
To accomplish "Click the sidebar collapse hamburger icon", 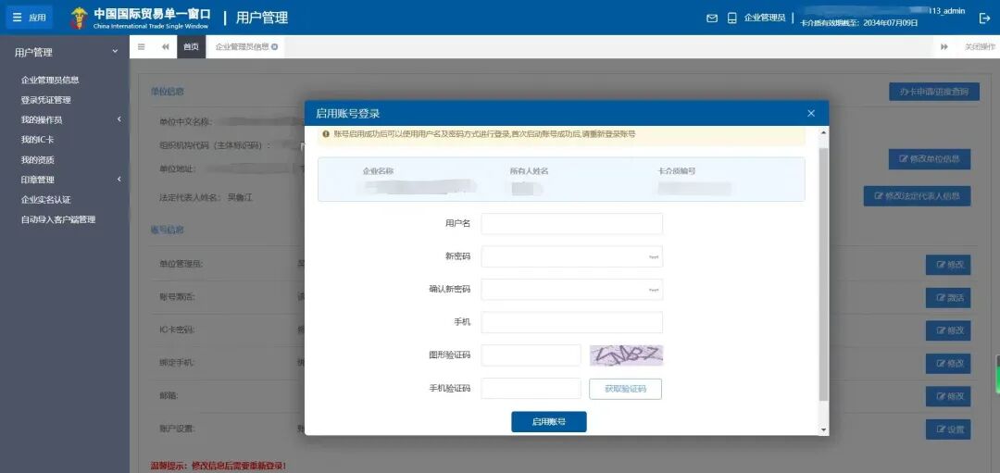I will [x=142, y=46].
